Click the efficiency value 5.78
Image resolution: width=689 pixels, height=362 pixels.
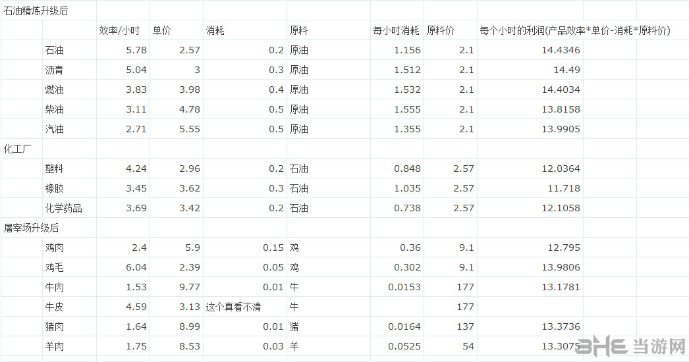(136, 50)
